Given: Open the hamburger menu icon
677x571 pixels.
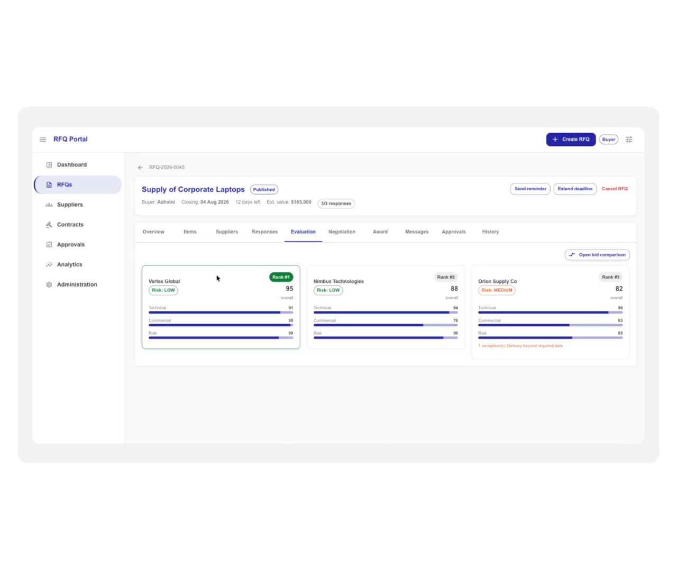Looking at the screenshot, I should pyautogui.click(x=43, y=140).
